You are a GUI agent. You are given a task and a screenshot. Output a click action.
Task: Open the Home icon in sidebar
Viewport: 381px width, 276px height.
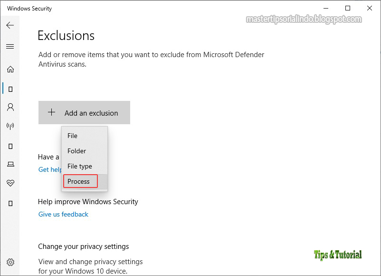[10, 69]
